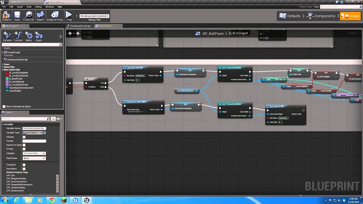Enable the SaveGame checkbox

tap(24, 169)
